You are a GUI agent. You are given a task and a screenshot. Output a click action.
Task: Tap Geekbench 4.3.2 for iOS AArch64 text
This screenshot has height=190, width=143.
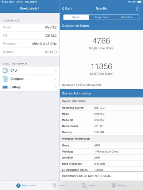(x=82, y=85)
